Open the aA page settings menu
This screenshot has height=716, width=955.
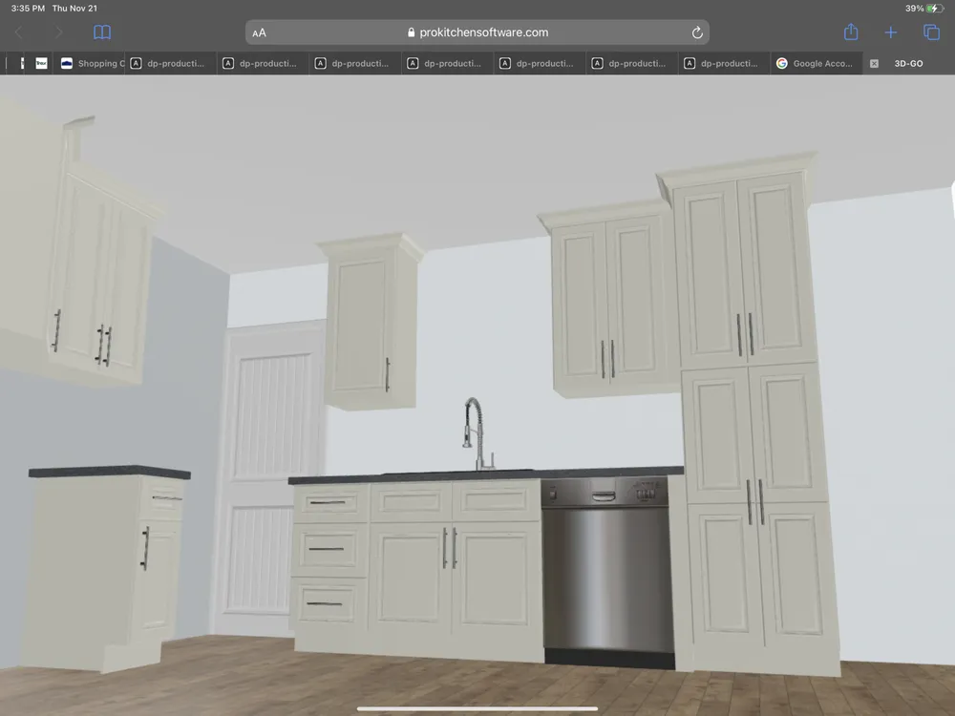(x=260, y=32)
